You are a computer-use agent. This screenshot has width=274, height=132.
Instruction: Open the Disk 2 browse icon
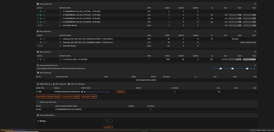point(38,19)
